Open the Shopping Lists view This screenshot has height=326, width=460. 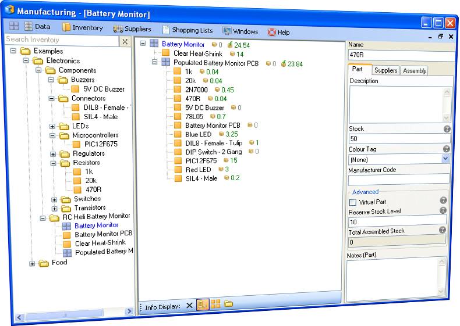tap(187, 30)
